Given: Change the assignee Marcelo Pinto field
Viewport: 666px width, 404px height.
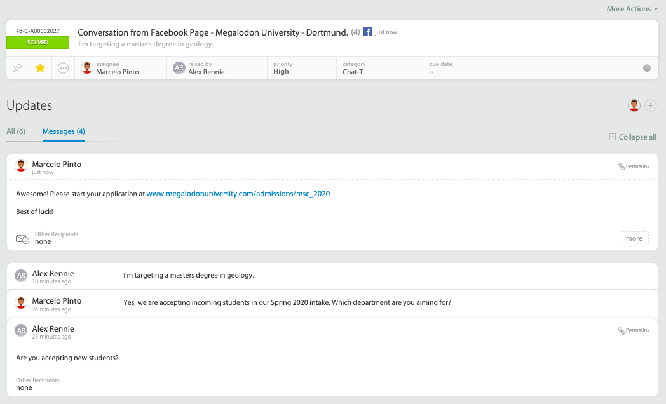Looking at the screenshot, I should coord(121,68).
